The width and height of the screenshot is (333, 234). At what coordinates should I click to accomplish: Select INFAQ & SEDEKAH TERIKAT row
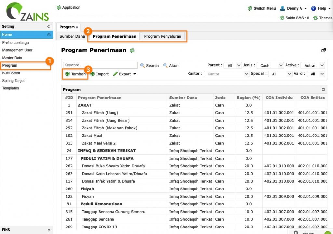[x=194, y=151]
